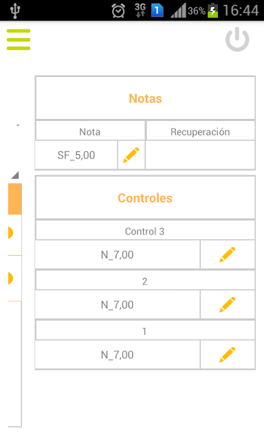Select the upper yellow half-circle sidebar item
Viewport: 264px width, 440px height.
pos(11,232)
